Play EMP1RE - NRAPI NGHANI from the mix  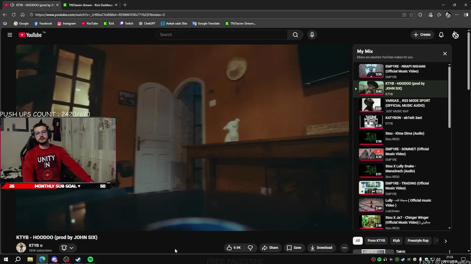401,71
